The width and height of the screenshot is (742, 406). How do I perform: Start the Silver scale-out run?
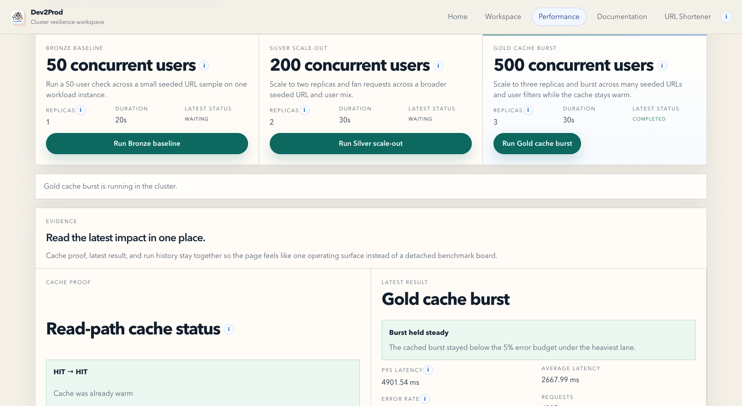coord(371,144)
